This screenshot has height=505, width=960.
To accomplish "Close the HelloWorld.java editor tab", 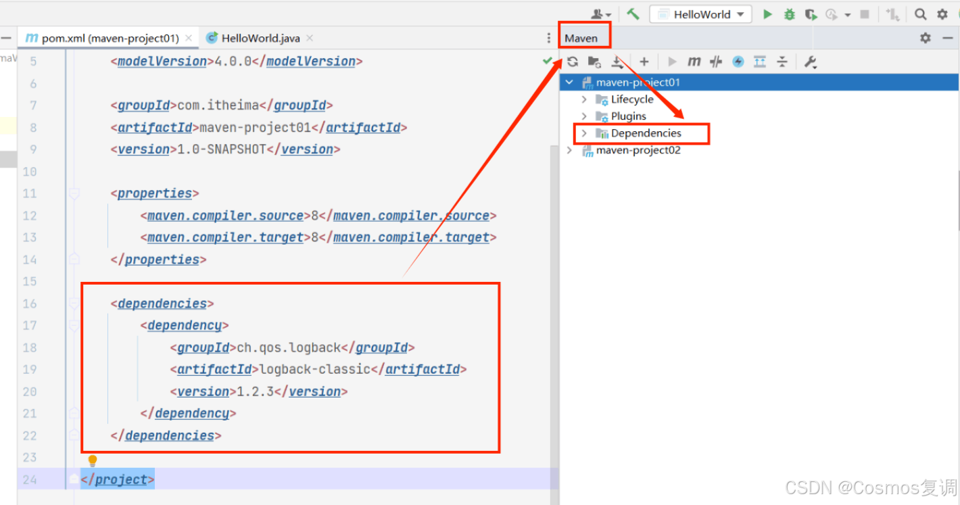I will 310,39.
